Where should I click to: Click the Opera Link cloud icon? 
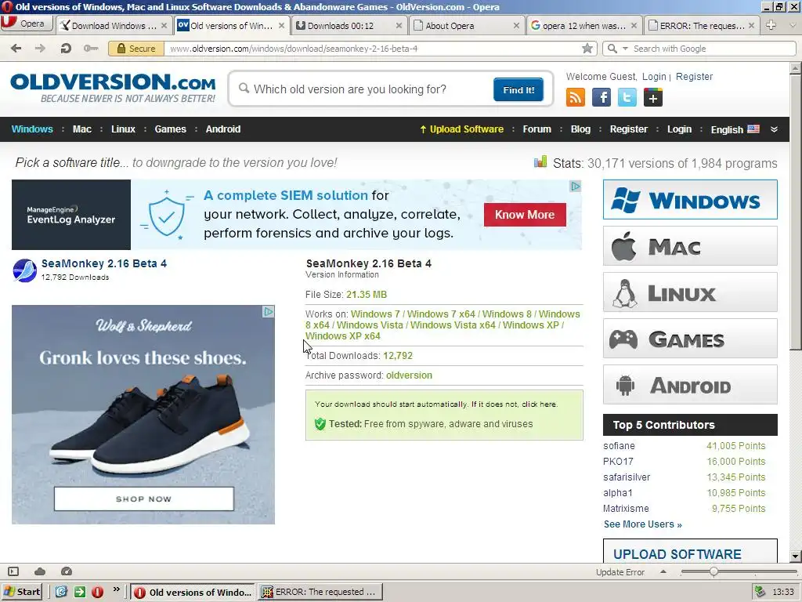[40, 571]
